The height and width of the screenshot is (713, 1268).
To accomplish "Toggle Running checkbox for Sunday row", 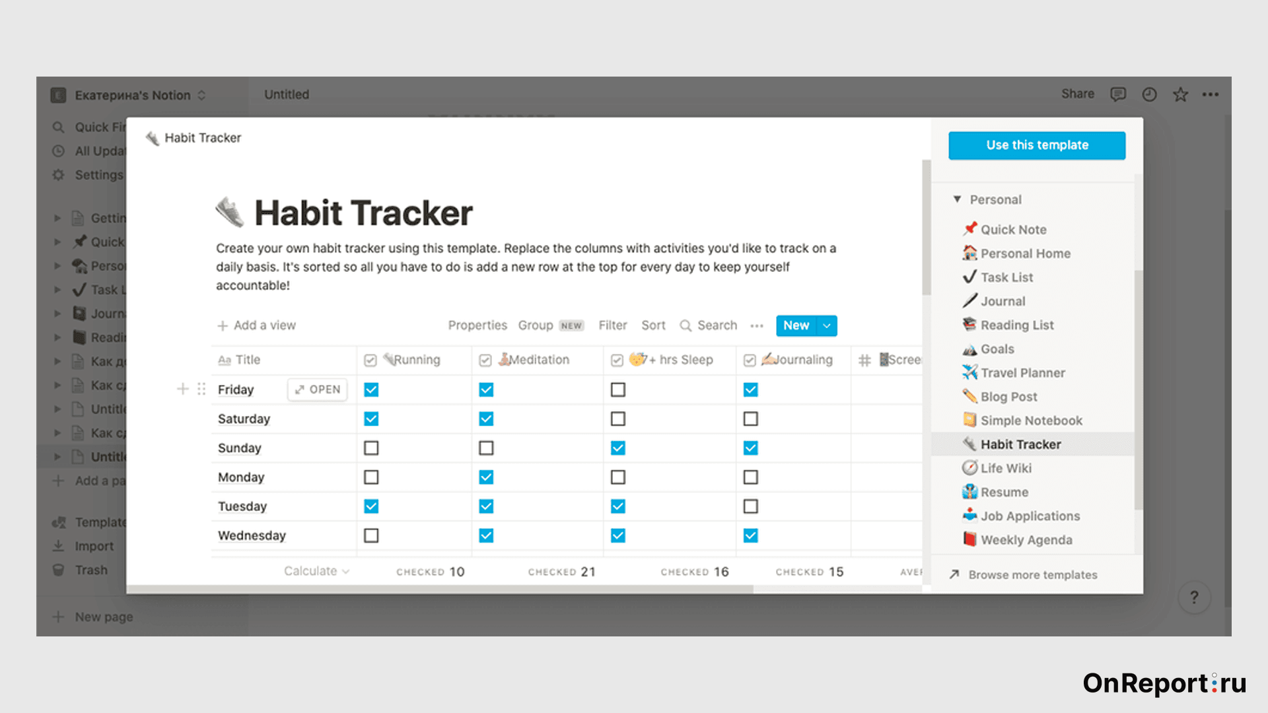I will click(x=369, y=446).
